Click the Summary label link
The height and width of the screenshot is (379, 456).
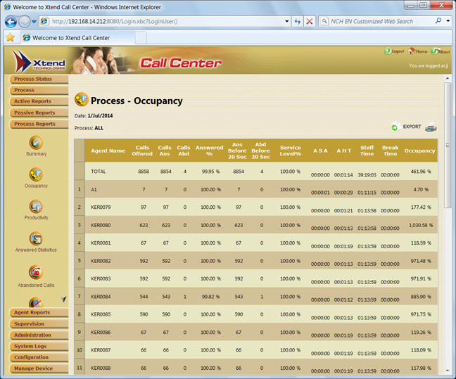click(36, 154)
